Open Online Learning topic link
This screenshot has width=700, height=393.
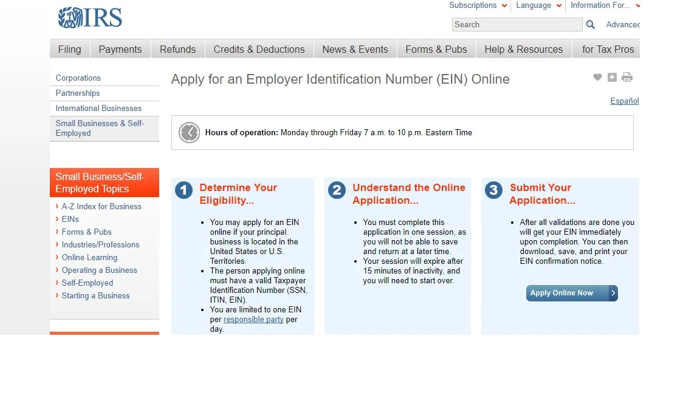coord(89,258)
